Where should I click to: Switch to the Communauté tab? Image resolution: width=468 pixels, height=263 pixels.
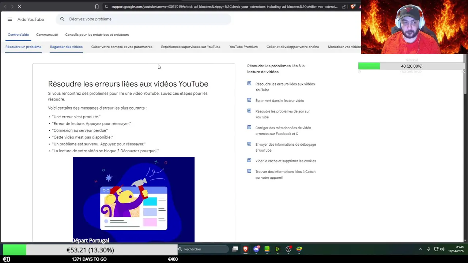[x=47, y=35]
